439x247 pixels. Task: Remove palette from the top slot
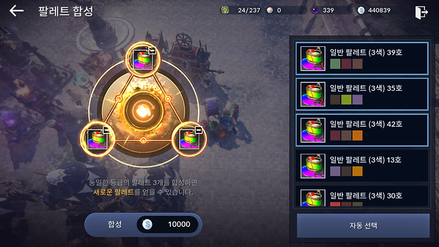[x=152, y=51]
